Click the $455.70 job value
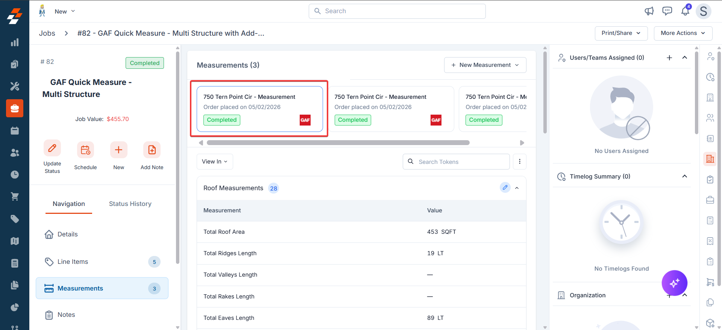Screen dimensions: 722x330 tap(118, 119)
